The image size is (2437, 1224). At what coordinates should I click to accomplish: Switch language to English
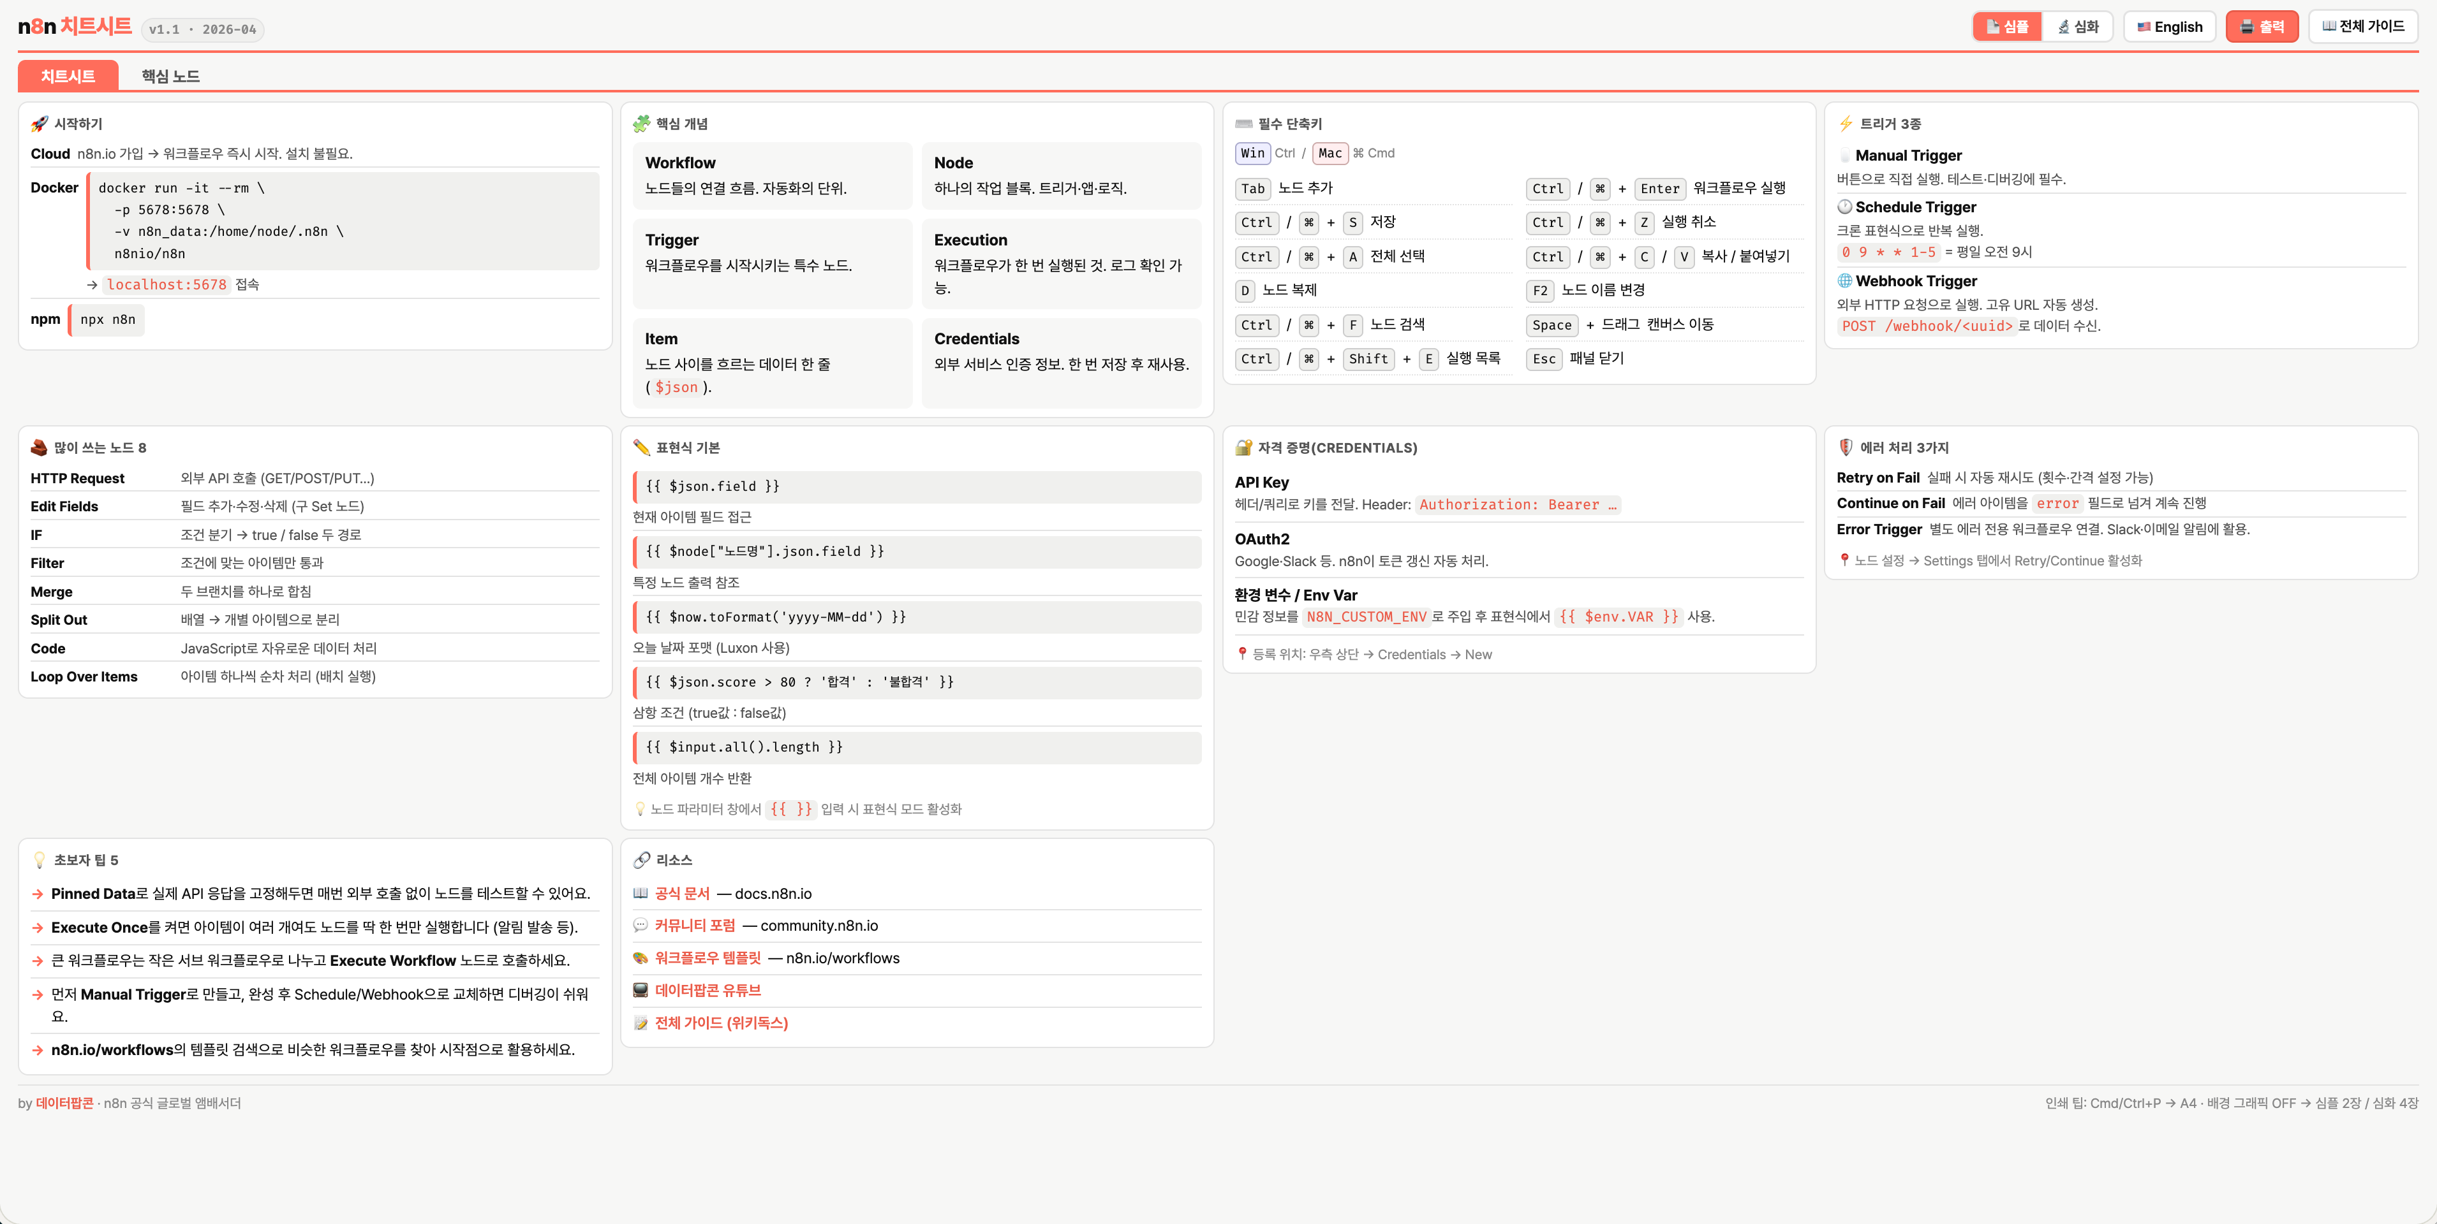point(2169,27)
